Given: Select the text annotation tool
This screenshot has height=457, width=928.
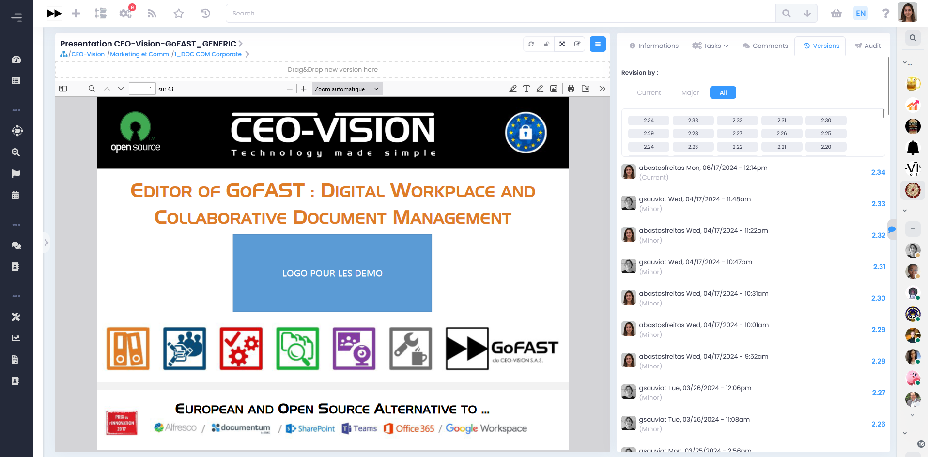Looking at the screenshot, I should pos(526,89).
